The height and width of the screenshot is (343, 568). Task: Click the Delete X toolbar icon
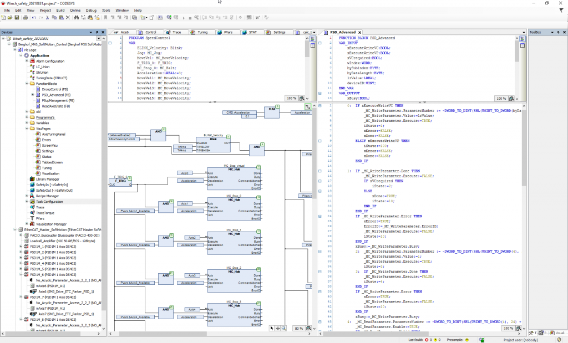[68, 17]
